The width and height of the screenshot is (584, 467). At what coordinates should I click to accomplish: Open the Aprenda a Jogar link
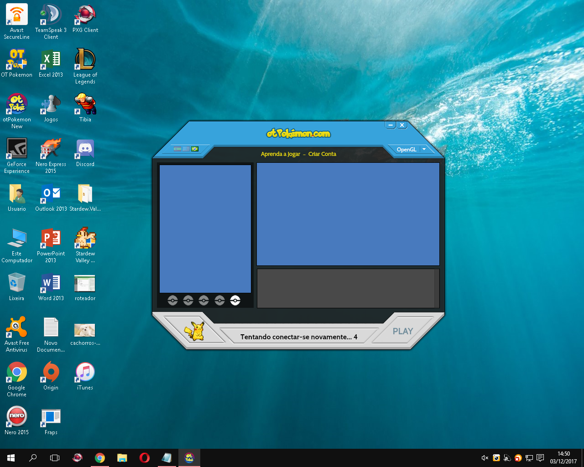[x=281, y=154]
